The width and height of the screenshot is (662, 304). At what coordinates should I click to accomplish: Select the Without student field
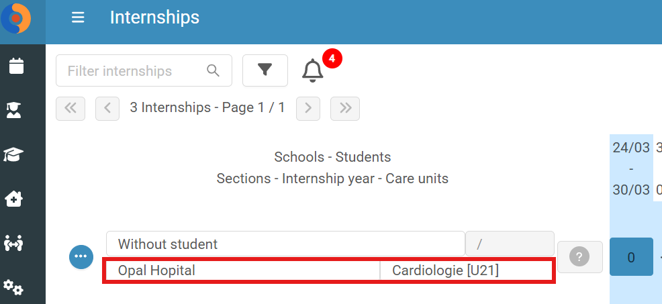pyautogui.click(x=285, y=244)
